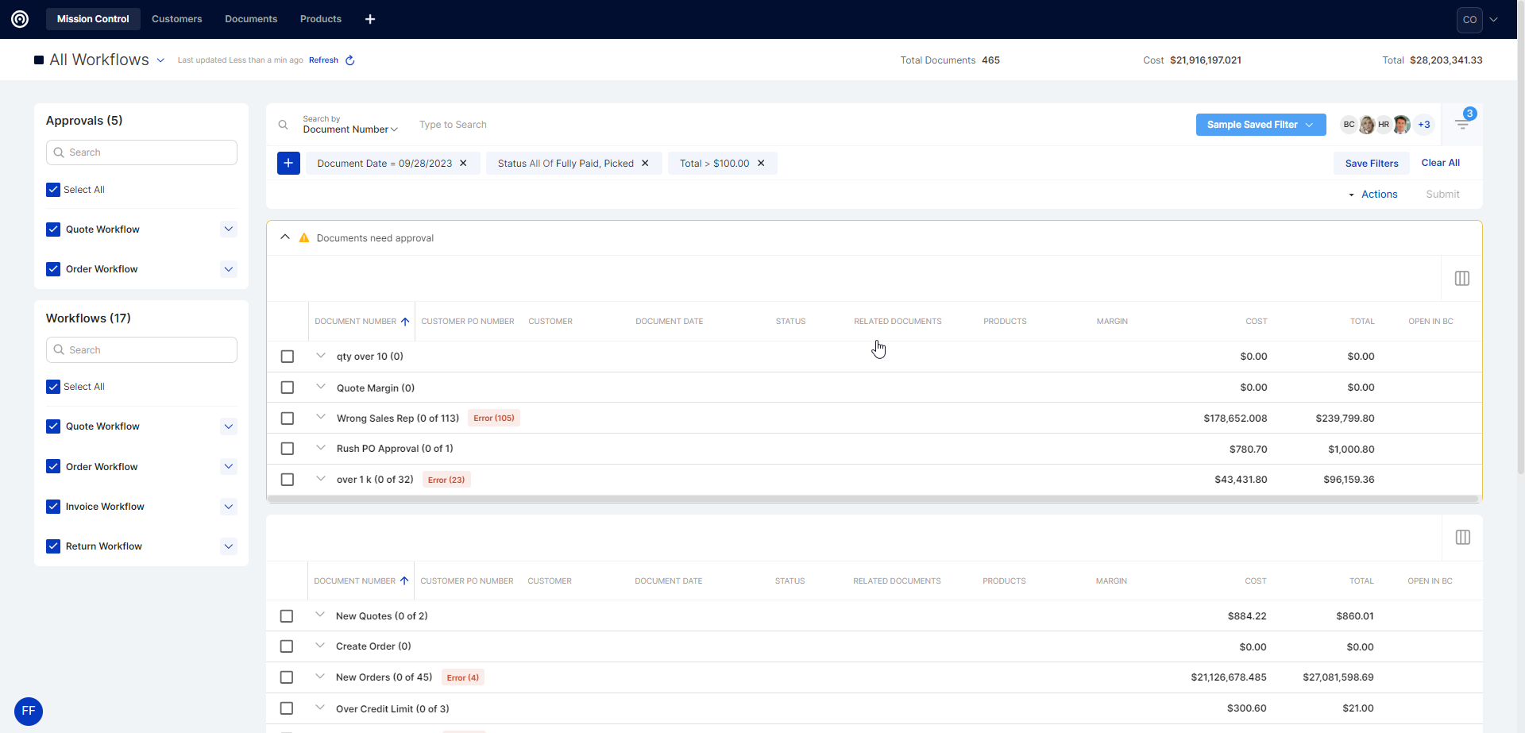Click the Approvals search input field
Screen dimensions: 1525x733
point(141,152)
